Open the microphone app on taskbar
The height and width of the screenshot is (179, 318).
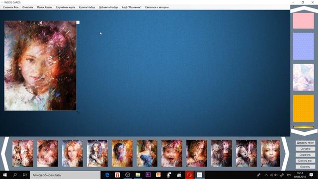click(169, 175)
